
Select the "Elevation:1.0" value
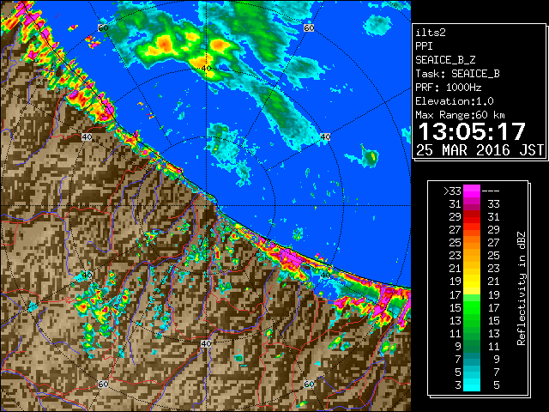(x=455, y=101)
